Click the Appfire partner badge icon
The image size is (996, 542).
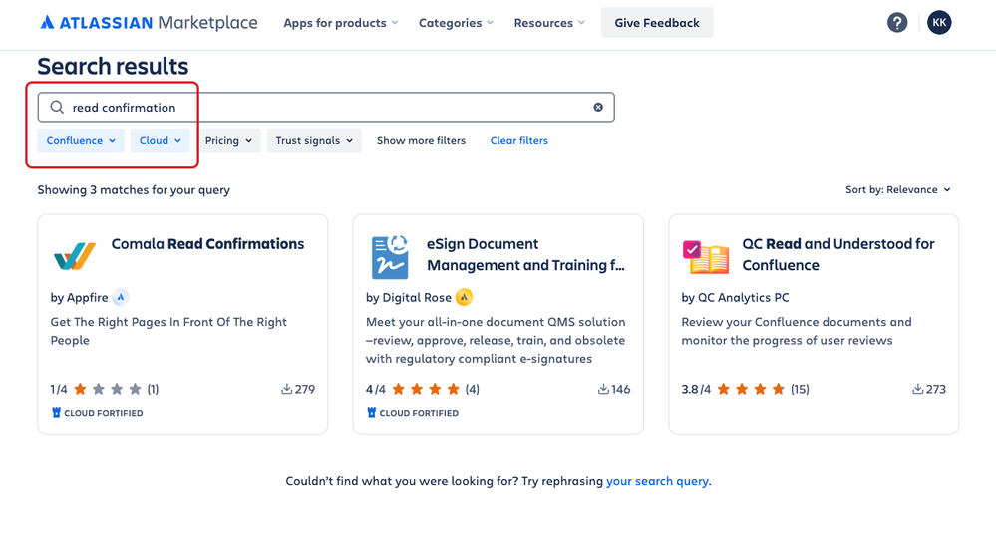[x=121, y=297]
